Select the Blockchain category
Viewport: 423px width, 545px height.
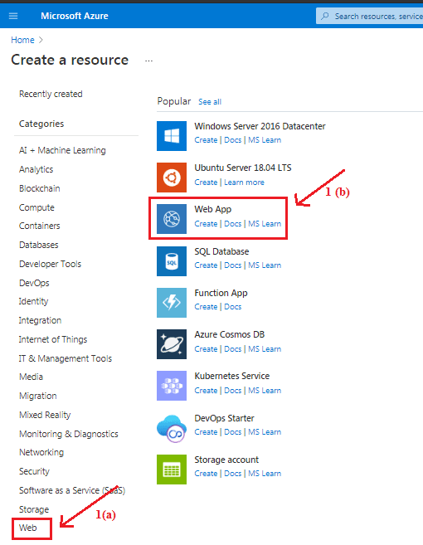40,188
